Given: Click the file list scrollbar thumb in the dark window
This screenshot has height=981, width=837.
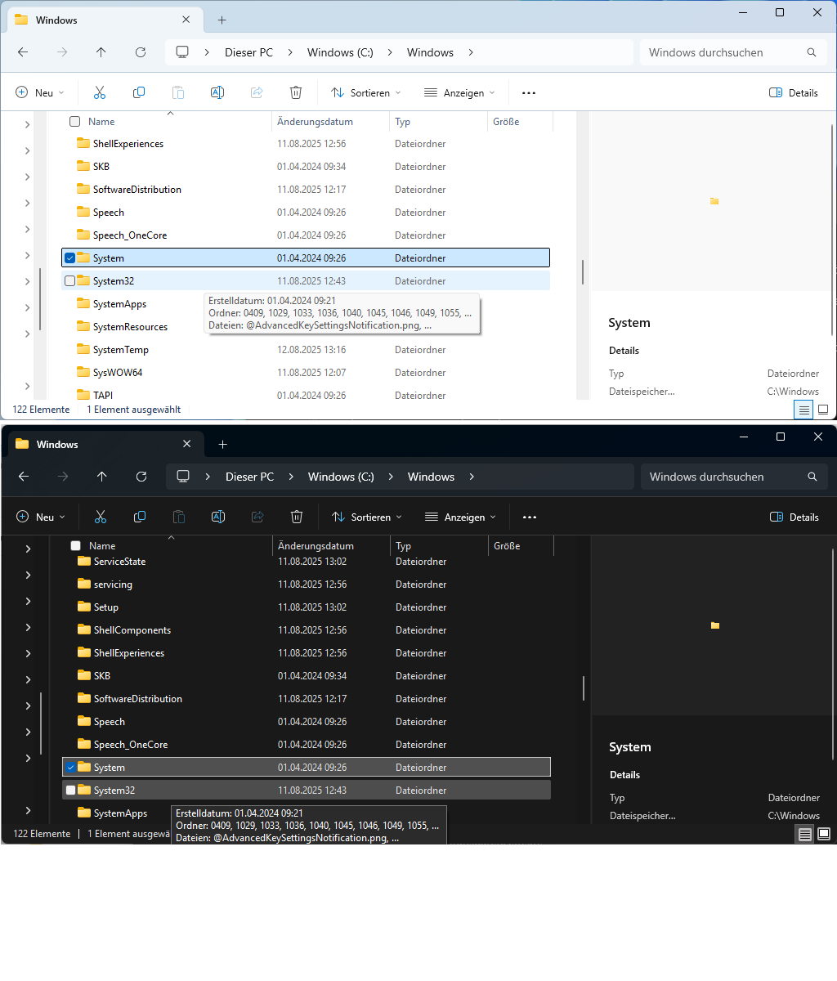Looking at the screenshot, I should pyautogui.click(x=584, y=688).
